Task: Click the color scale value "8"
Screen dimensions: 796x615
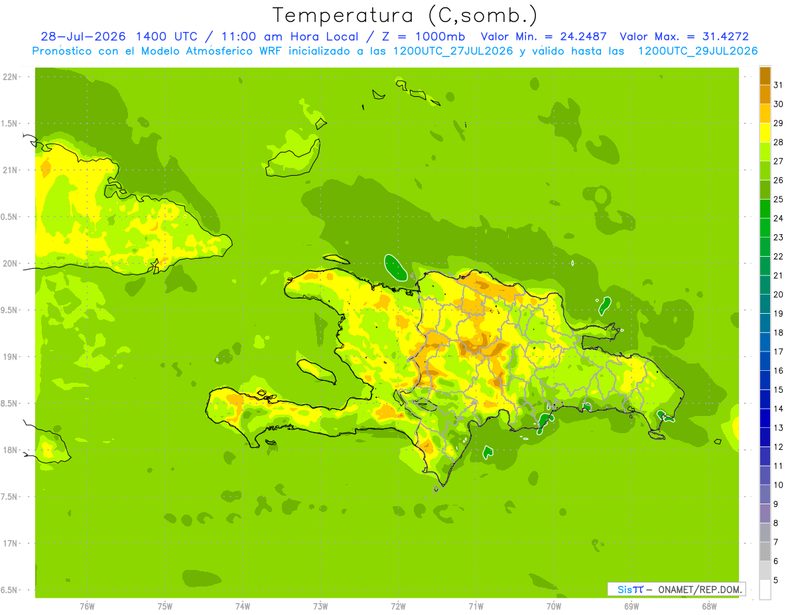Action: [776, 523]
